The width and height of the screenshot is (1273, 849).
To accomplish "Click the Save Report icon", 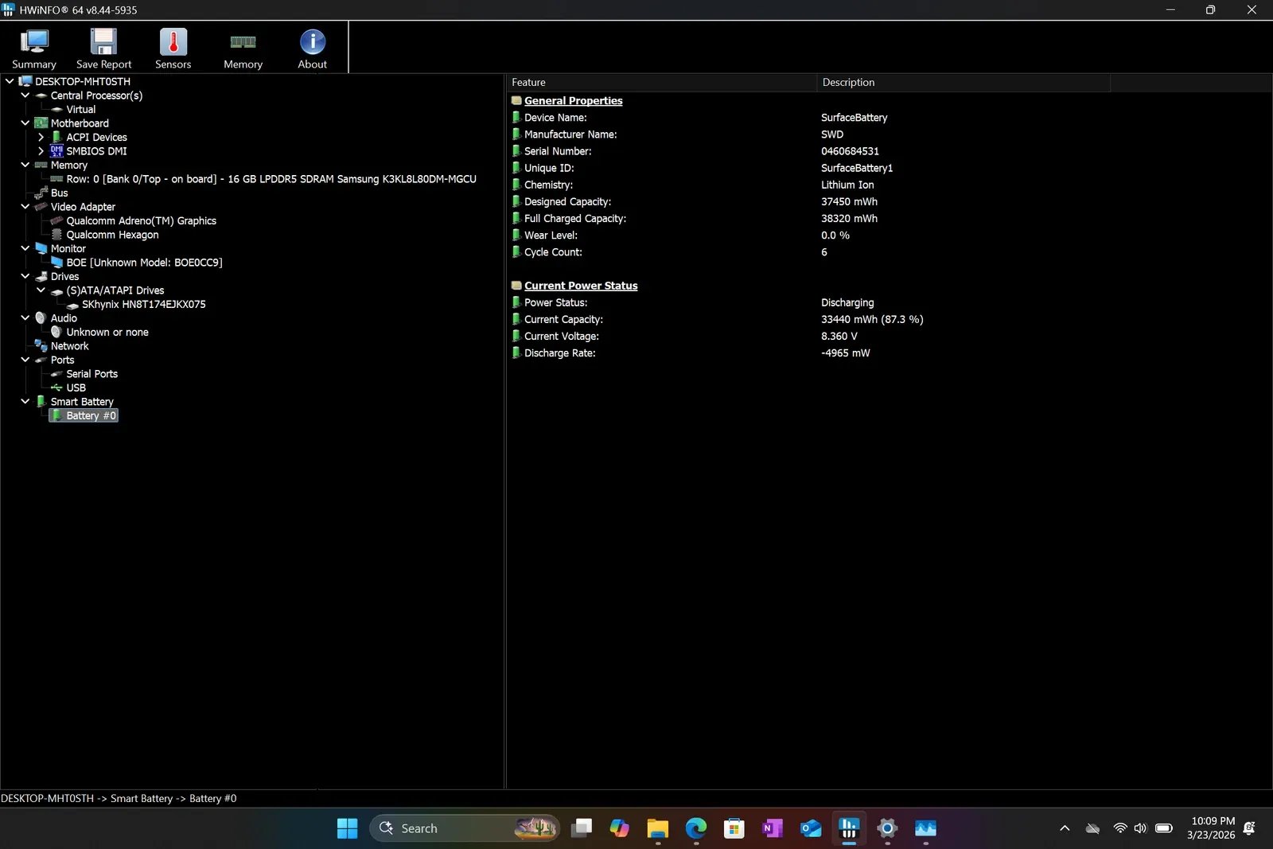I will [103, 48].
